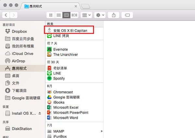195x138 pixels.
Task: Switch to icon view
Action: (51, 15)
